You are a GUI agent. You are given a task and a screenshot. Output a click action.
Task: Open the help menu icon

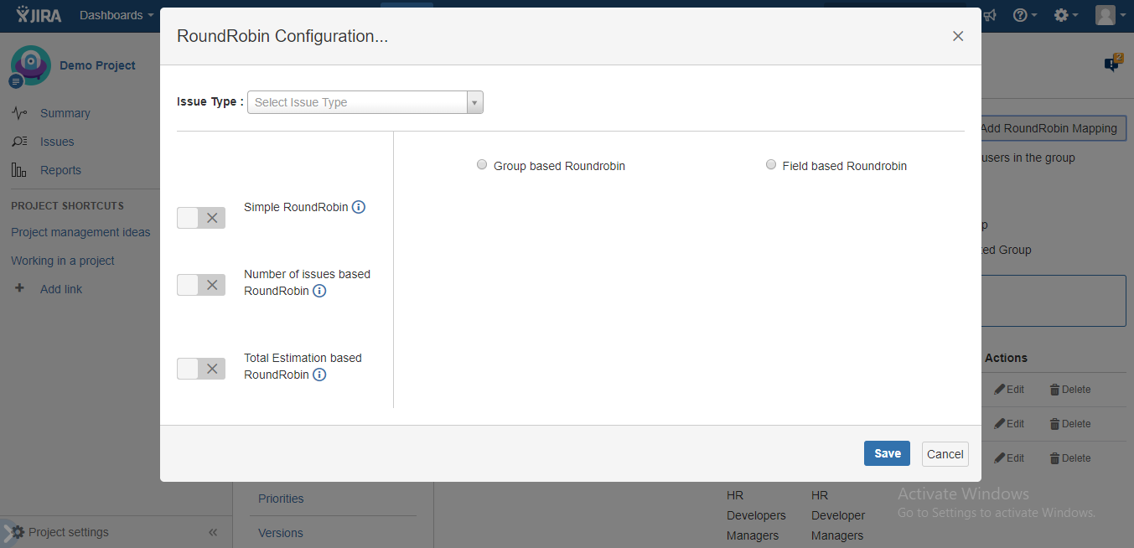click(x=1025, y=15)
